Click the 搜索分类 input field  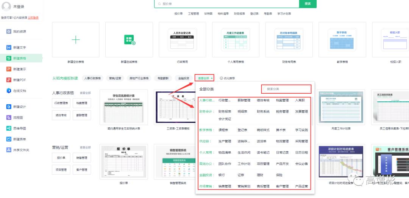286,89
